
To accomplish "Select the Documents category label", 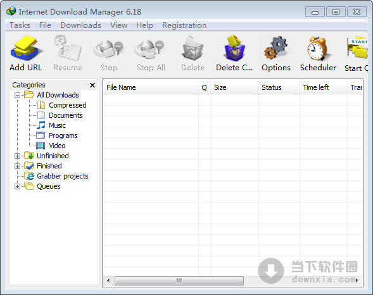I will [66, 115].
